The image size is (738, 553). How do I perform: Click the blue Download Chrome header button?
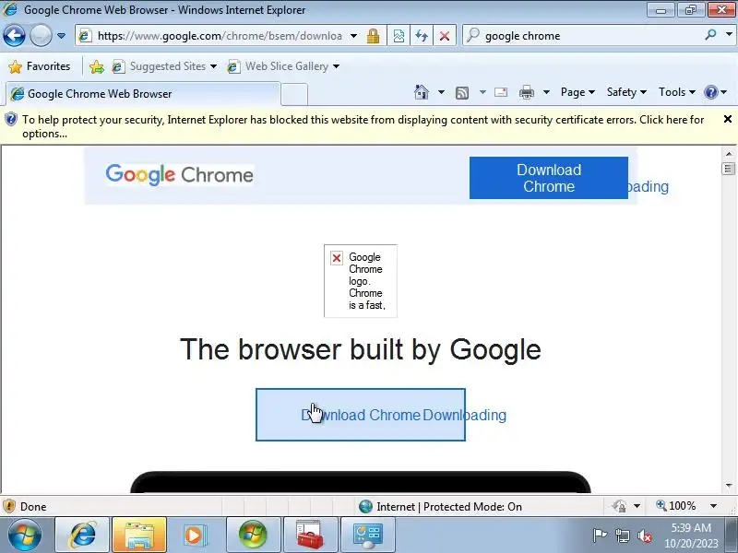548,178
